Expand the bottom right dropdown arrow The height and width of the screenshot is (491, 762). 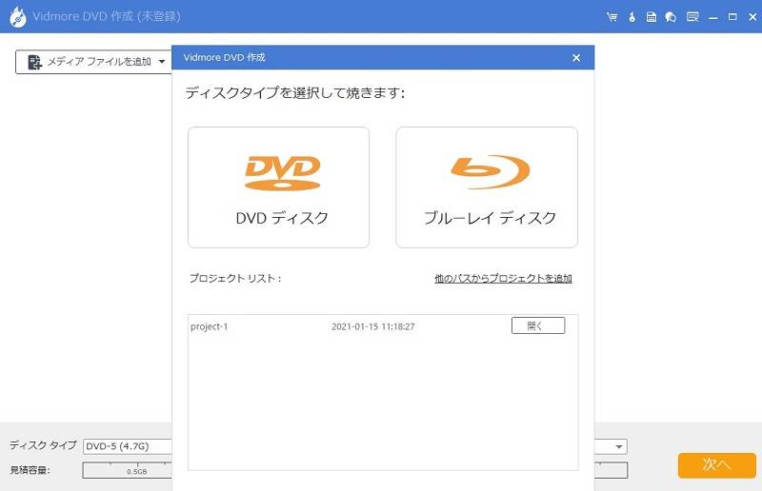pyautogui.click(x=618, y=446)
